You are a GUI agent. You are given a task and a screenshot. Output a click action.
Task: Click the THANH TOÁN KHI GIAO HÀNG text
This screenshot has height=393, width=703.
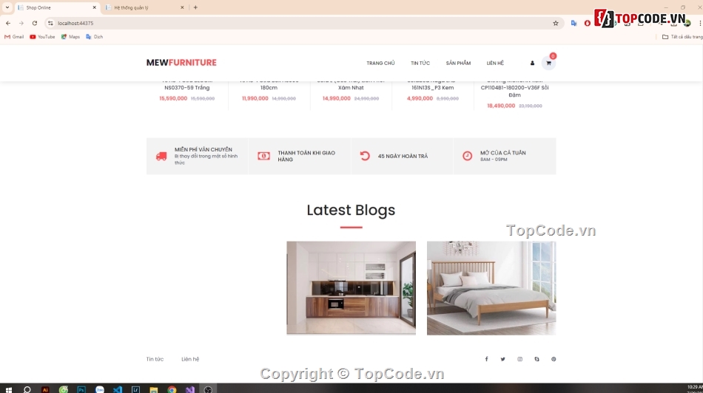[306, 156]
